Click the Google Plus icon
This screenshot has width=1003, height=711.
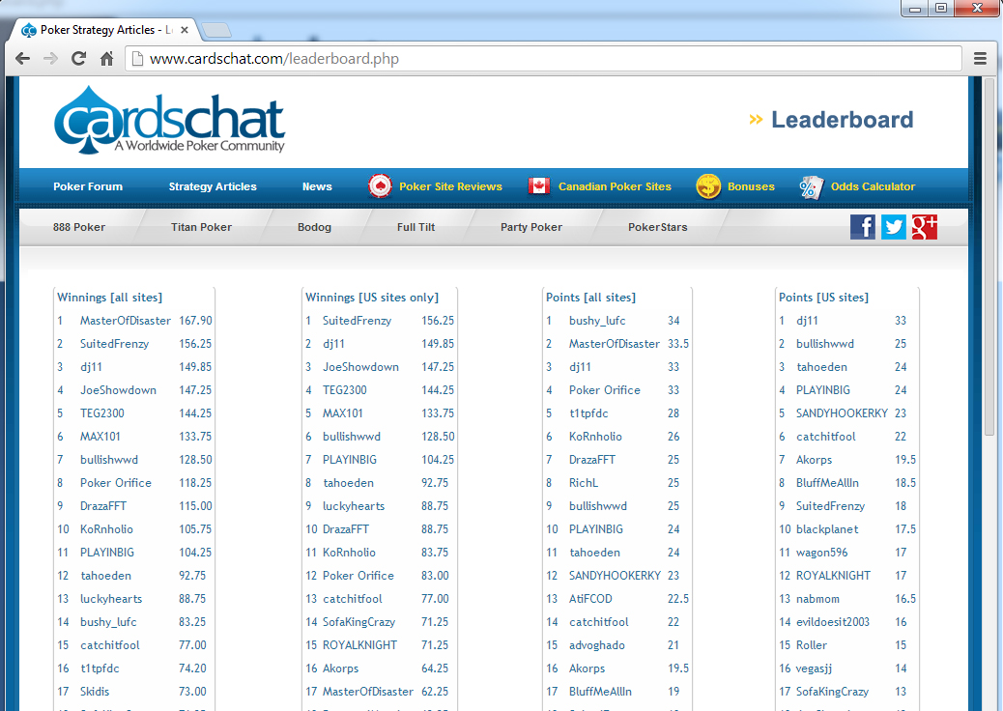point(925,227)
